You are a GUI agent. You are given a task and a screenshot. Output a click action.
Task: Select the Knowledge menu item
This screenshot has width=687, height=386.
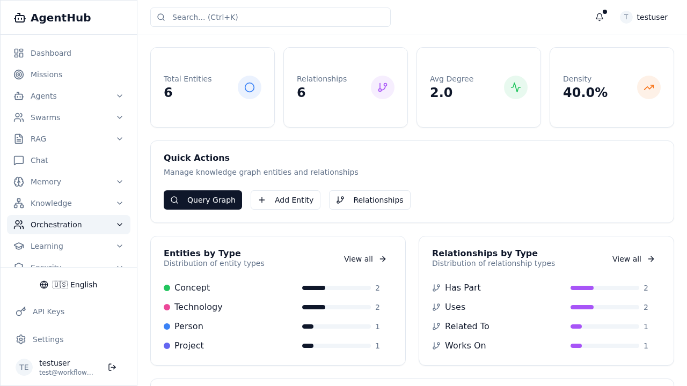tap(51, 203)
